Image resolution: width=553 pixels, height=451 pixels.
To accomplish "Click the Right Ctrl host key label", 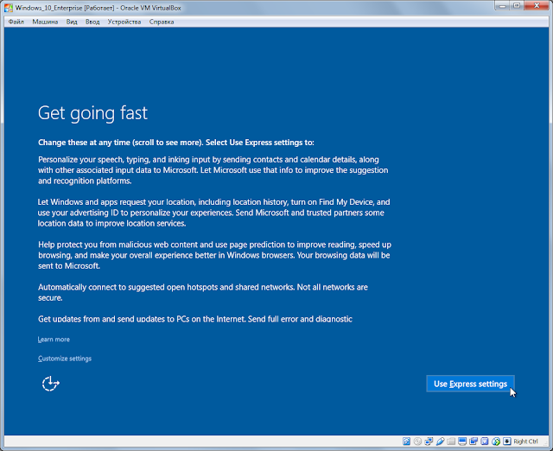I will (x=525, y=441).
